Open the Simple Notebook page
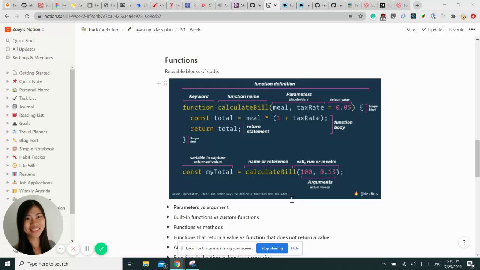This screenshot has height=270, width=480. point(37,149)
